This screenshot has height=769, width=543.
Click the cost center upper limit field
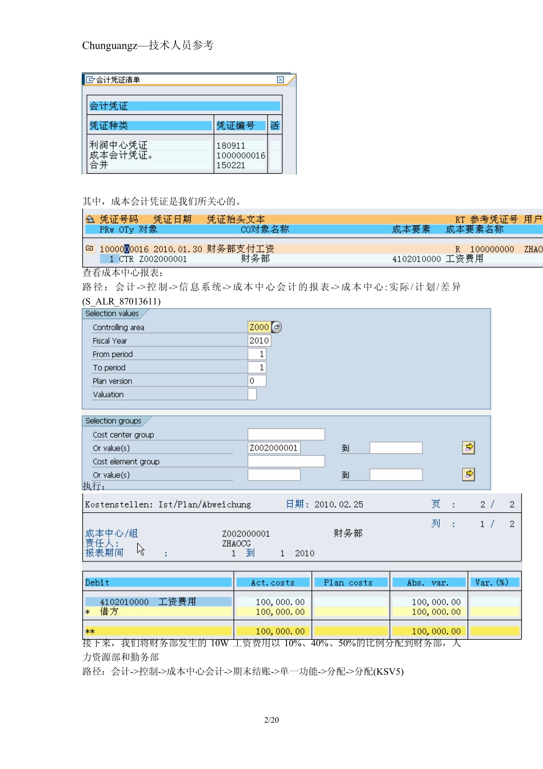coord(396,448)
